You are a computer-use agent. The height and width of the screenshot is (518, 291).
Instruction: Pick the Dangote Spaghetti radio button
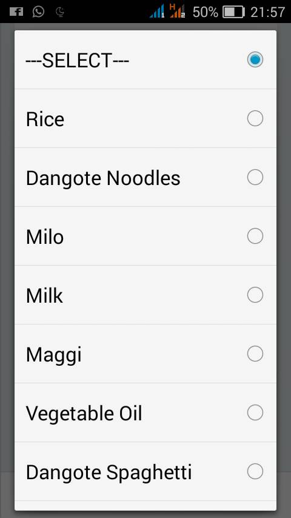tap(255, 471)
